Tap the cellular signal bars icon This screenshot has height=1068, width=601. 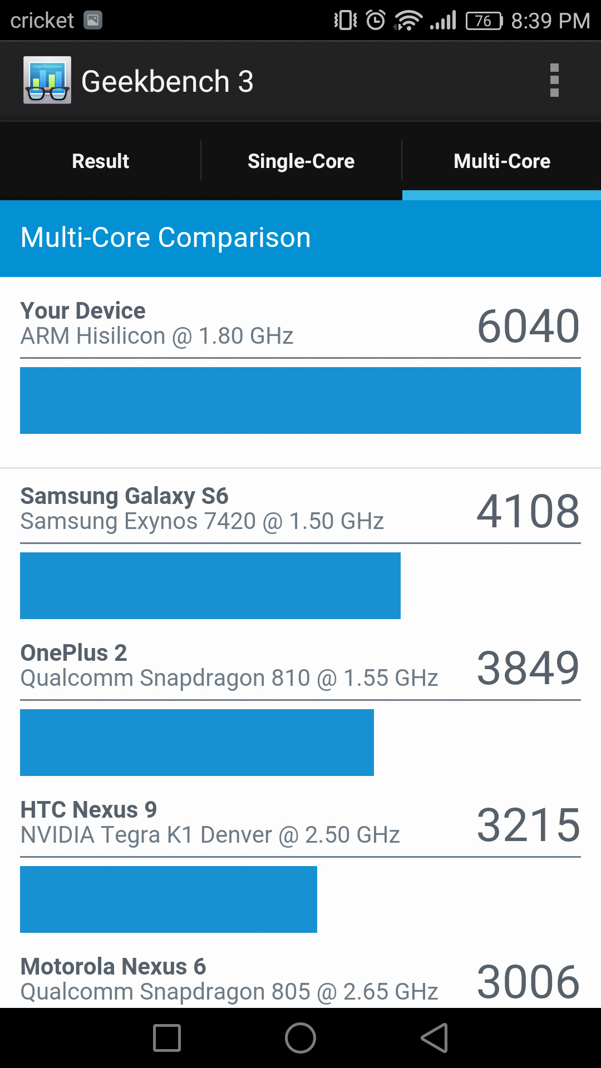click(x=444, y=21)
